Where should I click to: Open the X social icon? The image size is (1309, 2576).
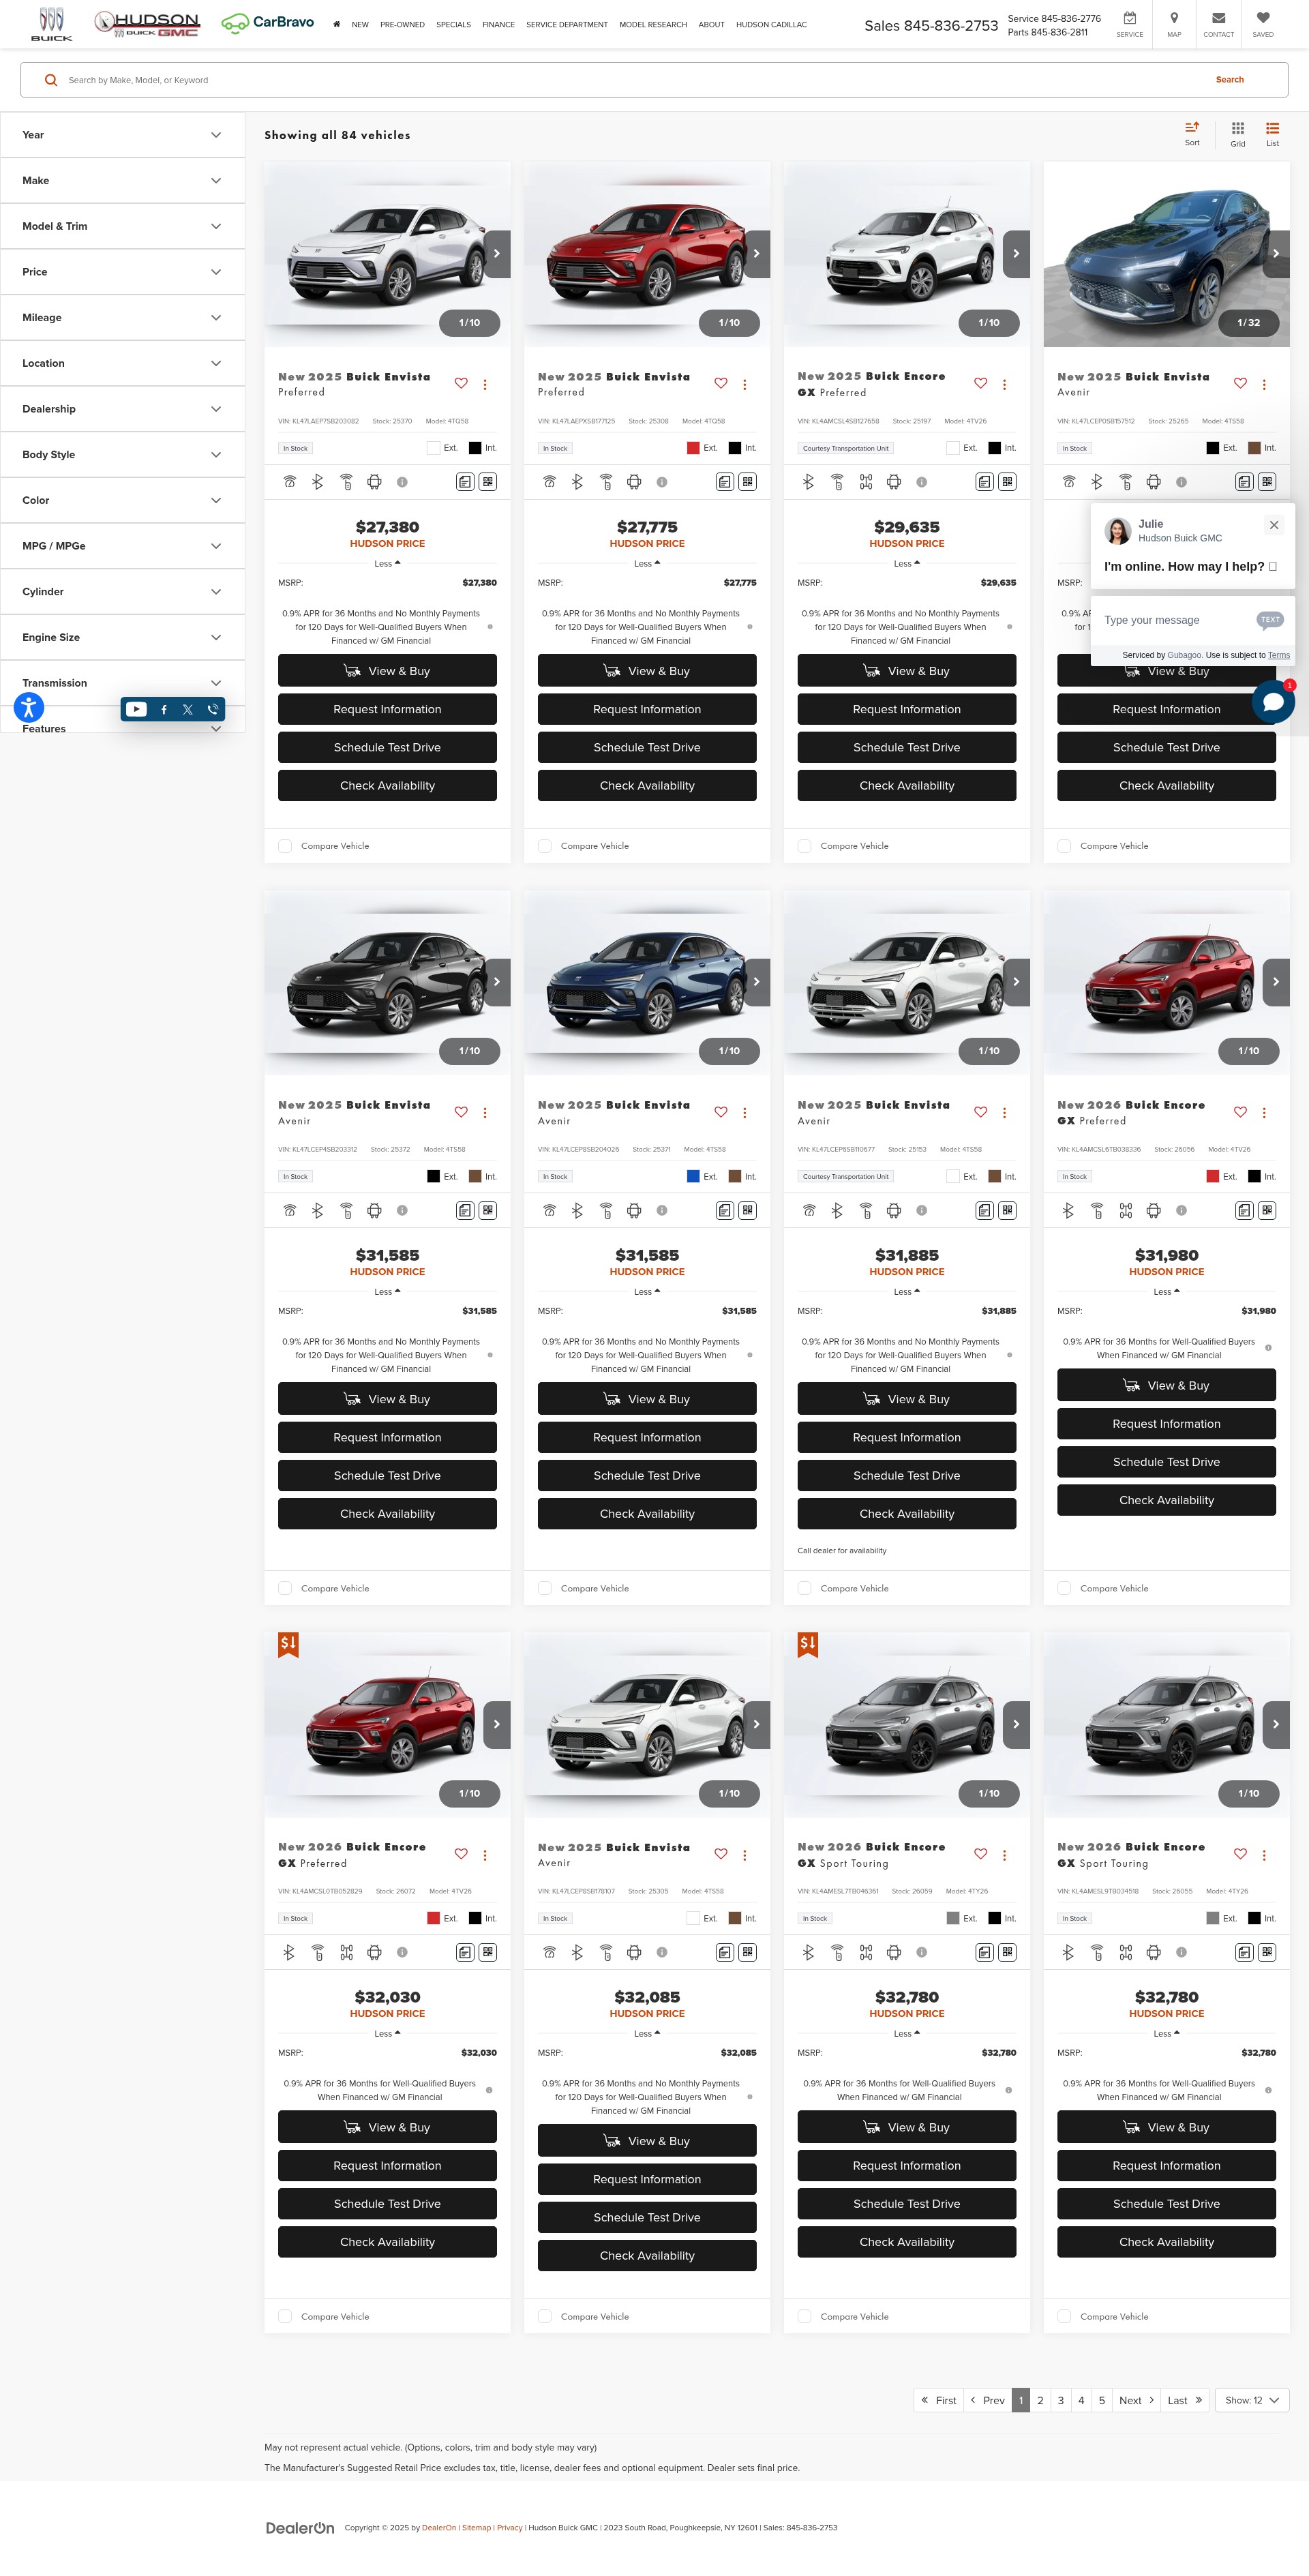pyautogui.click(x=188, y=709)
